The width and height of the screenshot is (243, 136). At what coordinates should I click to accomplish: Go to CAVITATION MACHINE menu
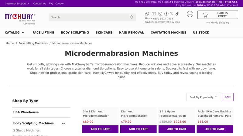pyautogui.click(x=169, y=33)
